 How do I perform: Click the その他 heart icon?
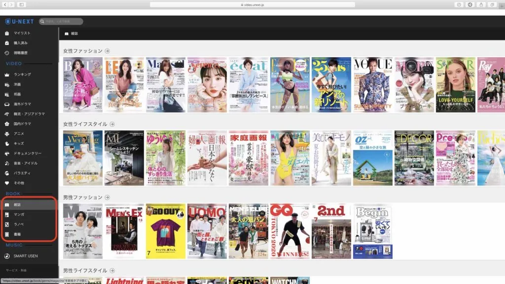pos(7,183)
